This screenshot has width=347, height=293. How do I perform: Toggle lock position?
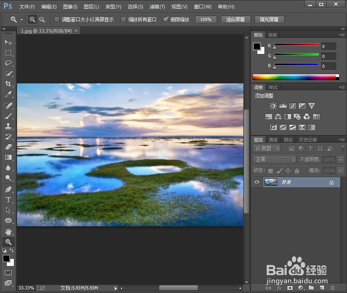click(x=288, y=170)
